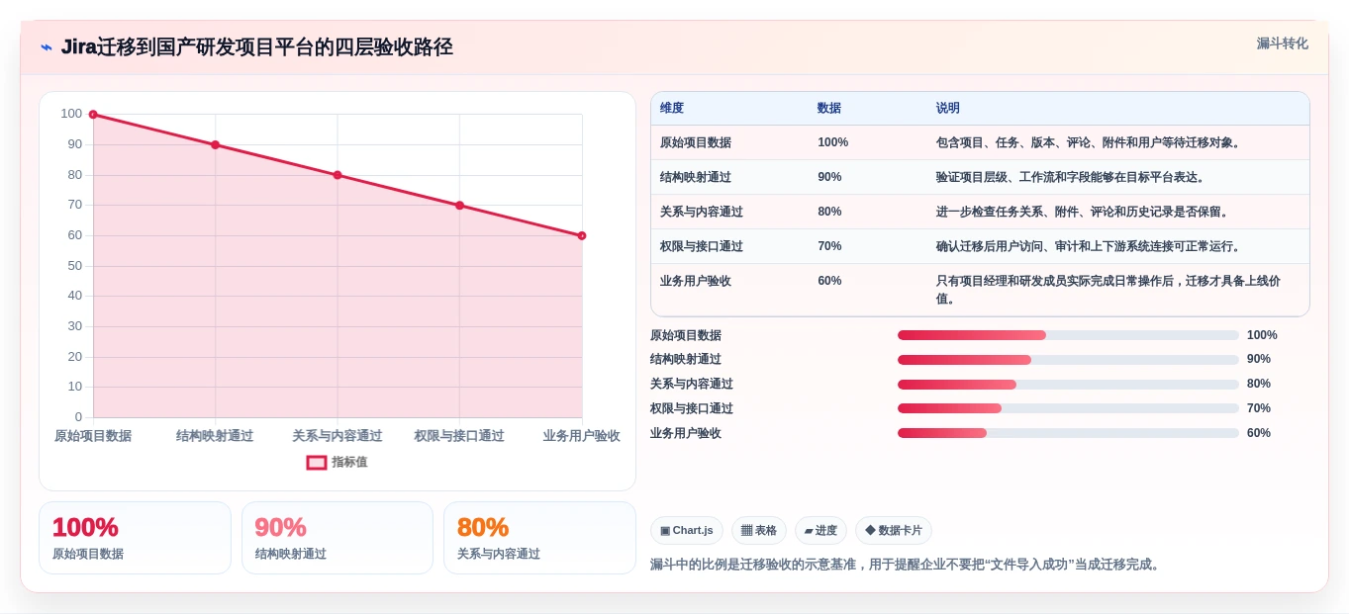Click the chart point at 原始项目数据 100

click(93, 115)
